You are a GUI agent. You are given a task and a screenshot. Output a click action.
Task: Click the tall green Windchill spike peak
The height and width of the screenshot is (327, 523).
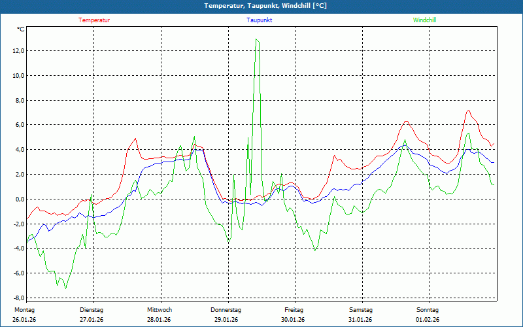257,40
